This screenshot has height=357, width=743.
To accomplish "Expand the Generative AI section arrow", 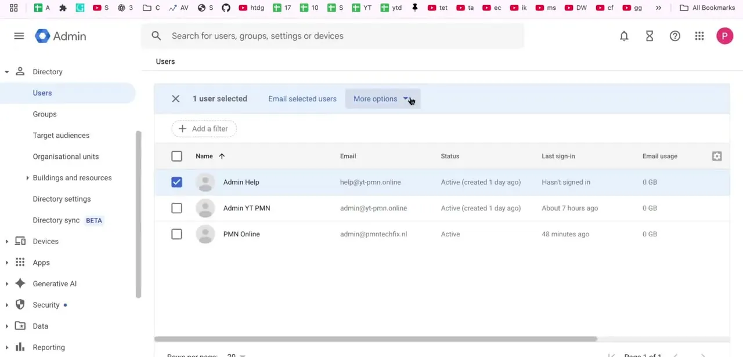I will [7, 284].
